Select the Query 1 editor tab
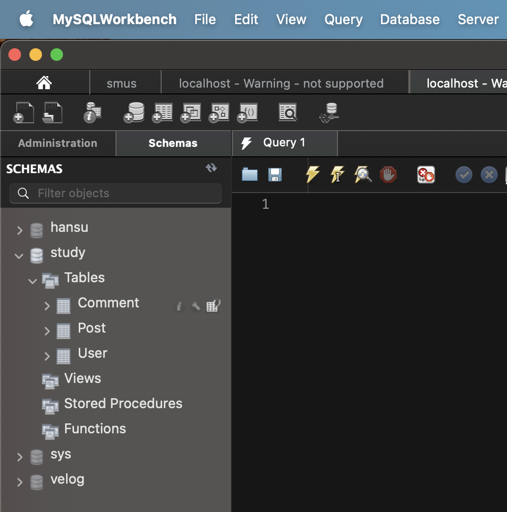Image resolution: width=507 pixels, height=512 pixels. point(284,143)
